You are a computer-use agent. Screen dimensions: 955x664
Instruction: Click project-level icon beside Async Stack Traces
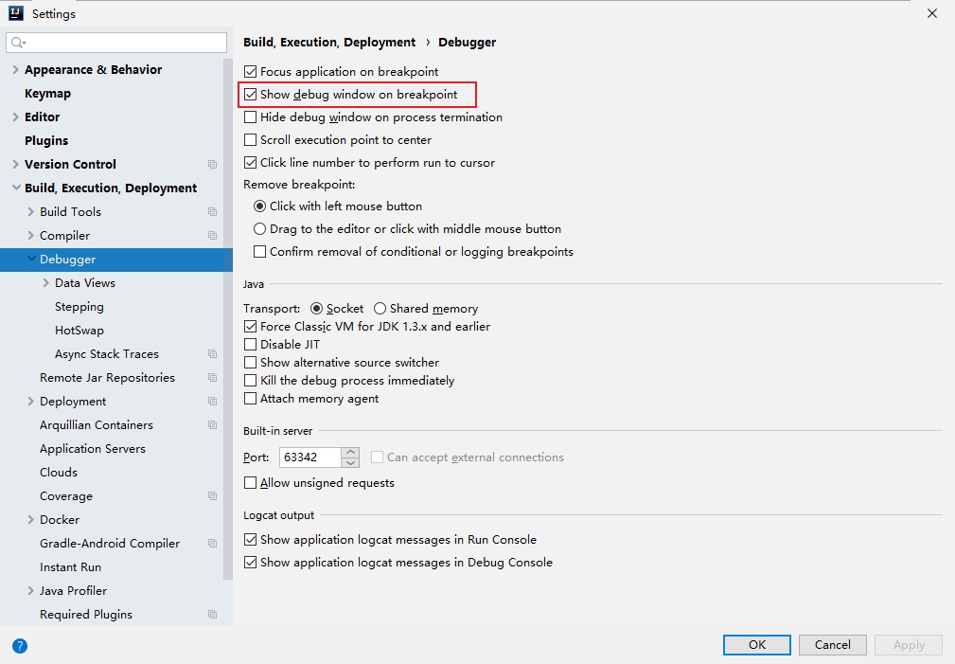pos(212,354)
